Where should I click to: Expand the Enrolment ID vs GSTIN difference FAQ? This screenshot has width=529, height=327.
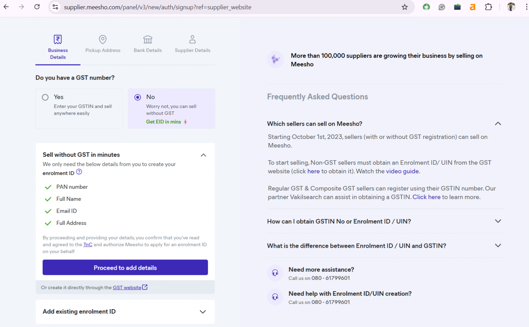coord(498,246)
